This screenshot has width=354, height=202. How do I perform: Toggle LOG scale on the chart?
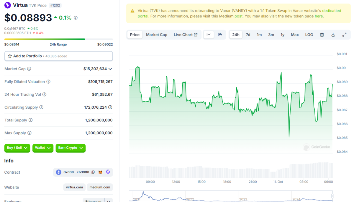[309, 35]
